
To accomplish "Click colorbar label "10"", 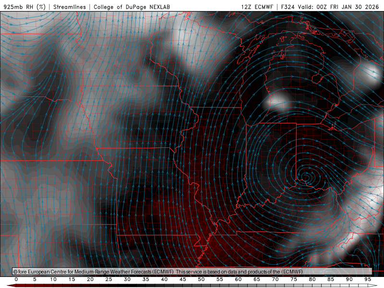I will coord(53,279).
